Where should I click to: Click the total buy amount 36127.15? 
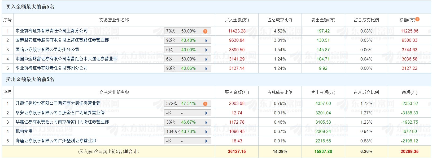[x=237, y=152]
